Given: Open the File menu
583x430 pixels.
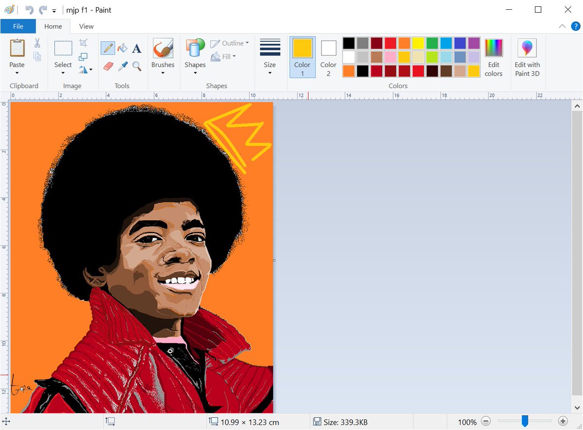Looking at the screenshot, I should [18, 26].
